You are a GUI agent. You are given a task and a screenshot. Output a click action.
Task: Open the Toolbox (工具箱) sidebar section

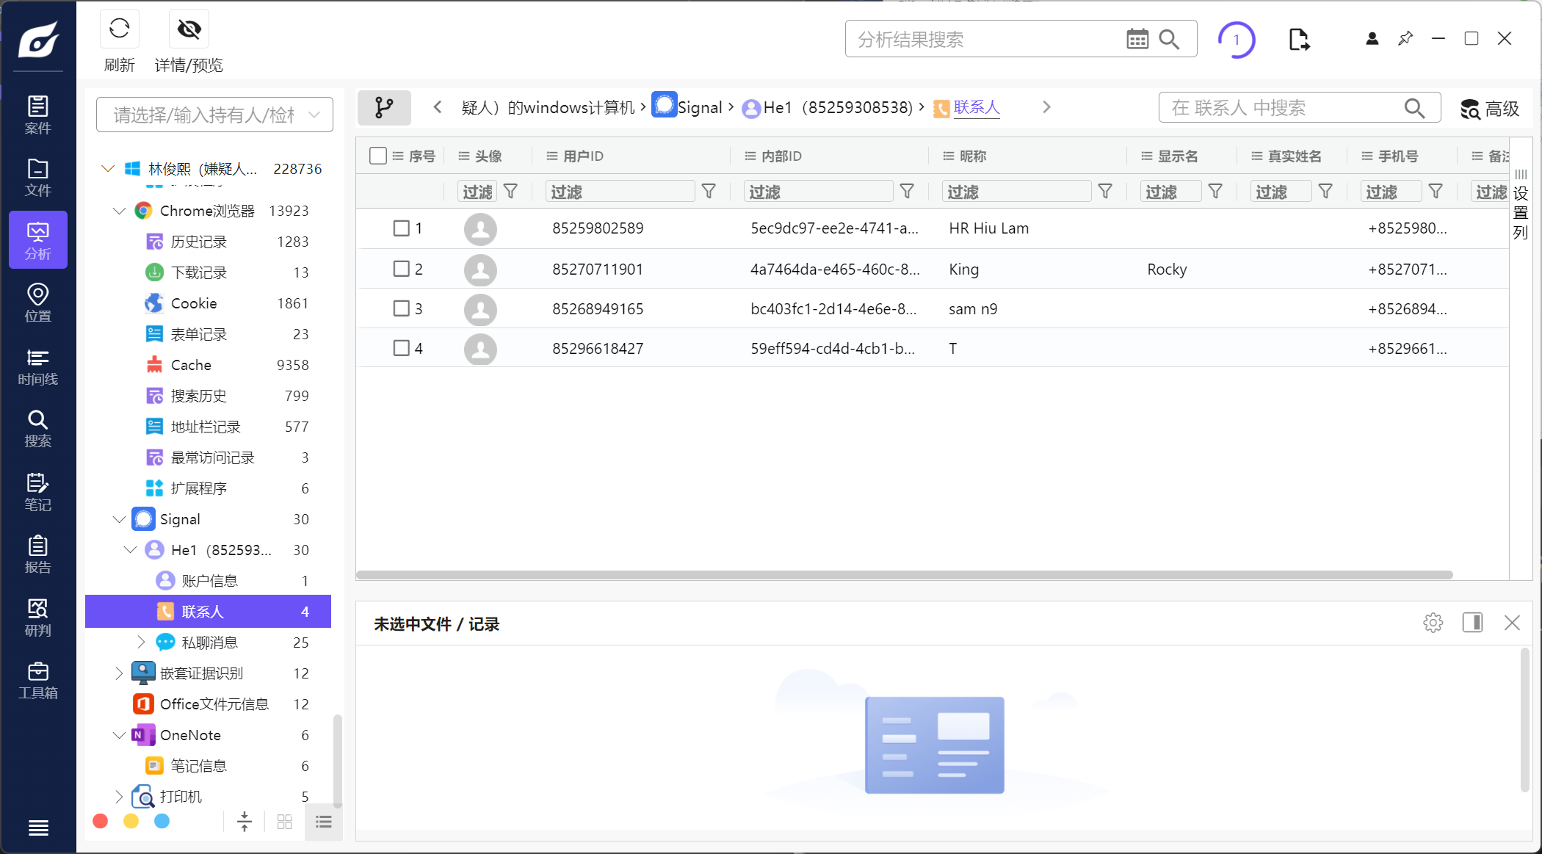(x=37, y=681)
